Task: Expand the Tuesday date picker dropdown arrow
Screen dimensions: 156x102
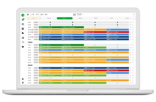Action: pos(83,15)
